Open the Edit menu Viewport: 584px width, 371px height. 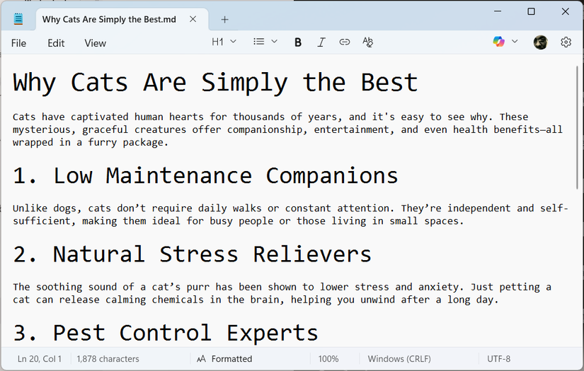point(56,43)
